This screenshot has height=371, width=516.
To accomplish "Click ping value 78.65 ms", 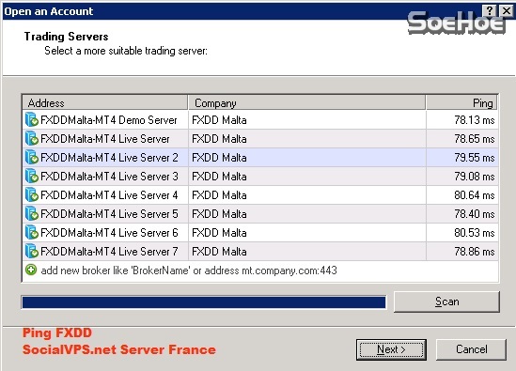I will (475, 139).
